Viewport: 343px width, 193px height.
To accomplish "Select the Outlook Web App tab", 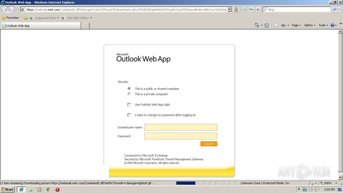I will pyautogui.click(x=41, y=26).
